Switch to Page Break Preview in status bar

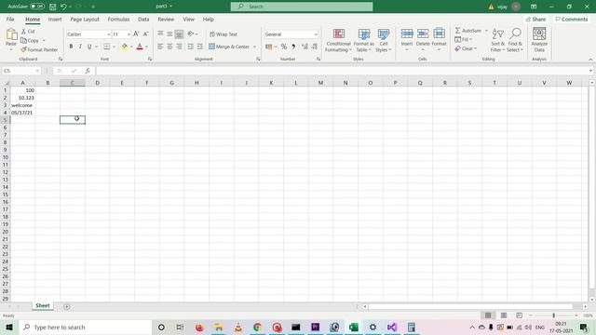tap(519, 315)
